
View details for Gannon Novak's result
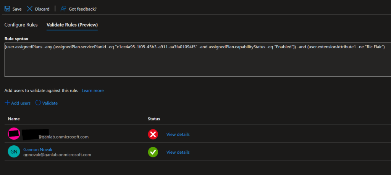[178, 152]
